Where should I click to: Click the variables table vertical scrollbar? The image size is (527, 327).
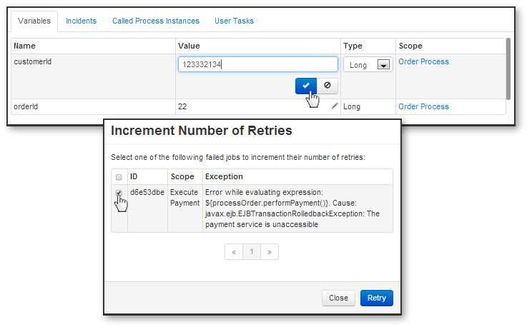click(508, 68)
